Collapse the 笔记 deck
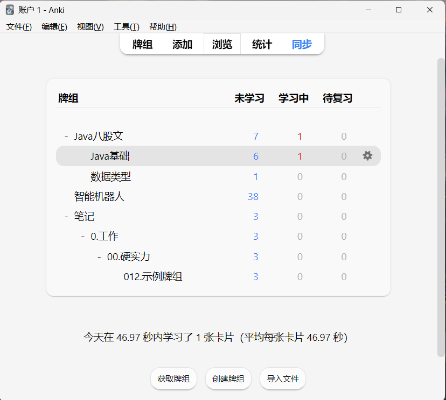Image resolution: width=446 pixels, height=400 pixels. [66, 217]
